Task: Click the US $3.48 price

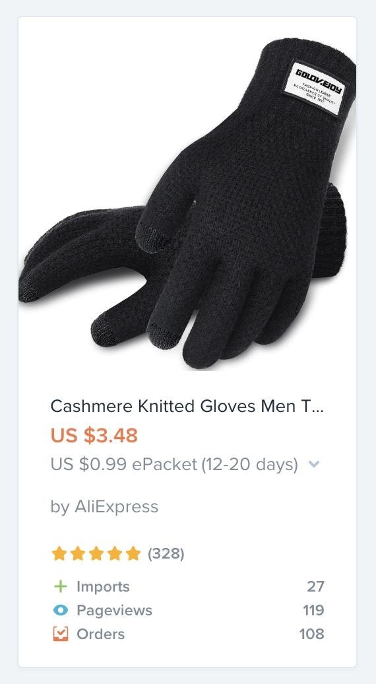Action: pyautogui.click(x=94, y=435)
